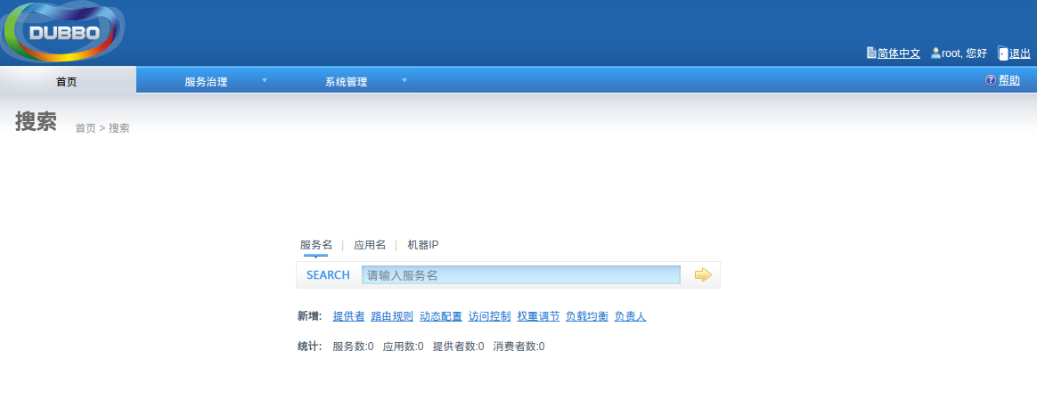Select the 应用名 search tab
The height and width of the screenshot is (416, 1037).
(x=370, y=245)
